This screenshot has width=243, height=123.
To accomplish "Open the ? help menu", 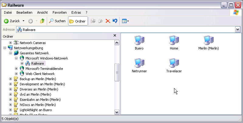I will [87, 12].
